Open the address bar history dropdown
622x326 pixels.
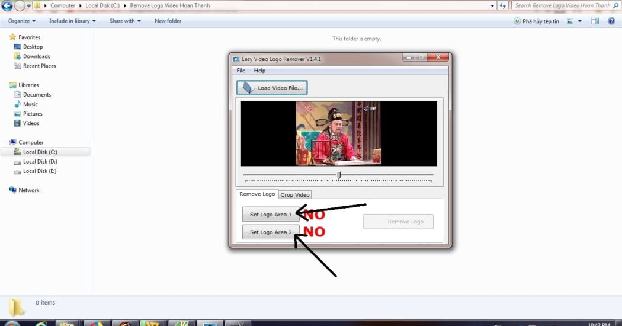pyautogui.click(x=492, y=5)
